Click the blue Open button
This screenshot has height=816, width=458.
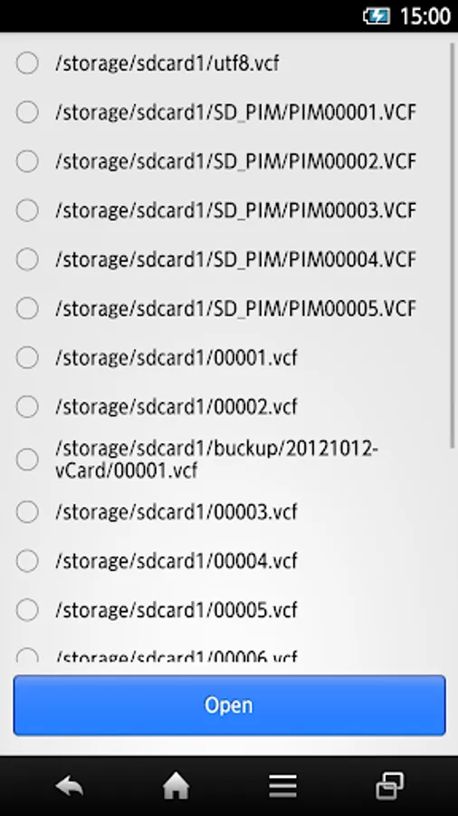[229, 705]
